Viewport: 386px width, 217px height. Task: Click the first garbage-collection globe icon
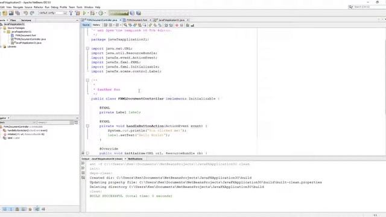pos(132,13)
